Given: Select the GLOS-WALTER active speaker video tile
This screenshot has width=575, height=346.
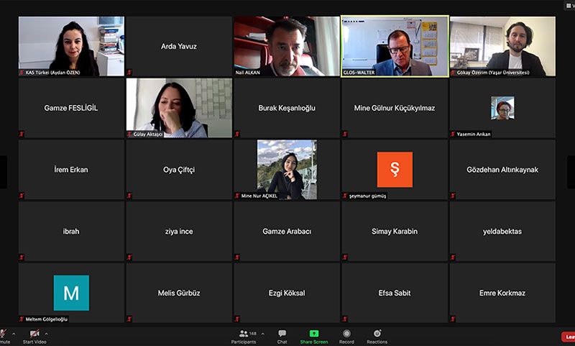Looking at the screenshot, I should pos(395,46).
